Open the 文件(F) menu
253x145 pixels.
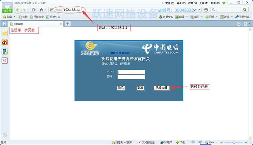click(x=170, y=3)
